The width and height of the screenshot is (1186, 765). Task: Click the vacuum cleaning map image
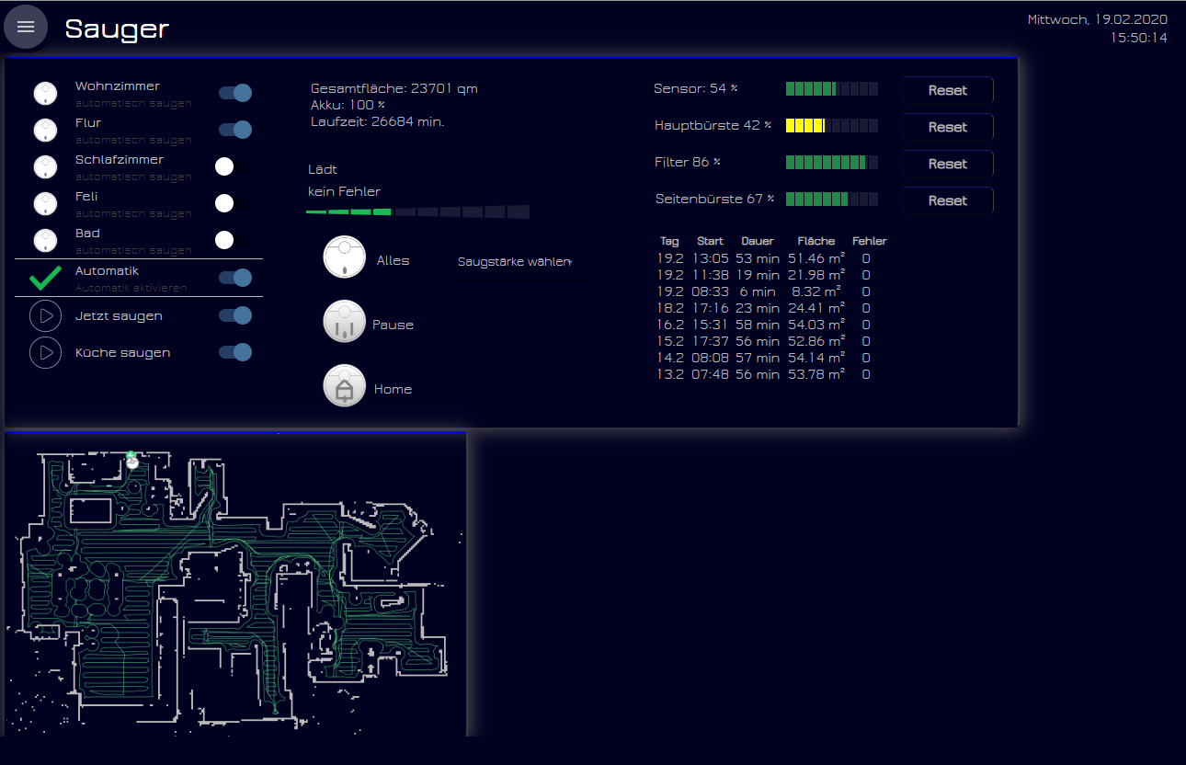[x=235, y=585]
